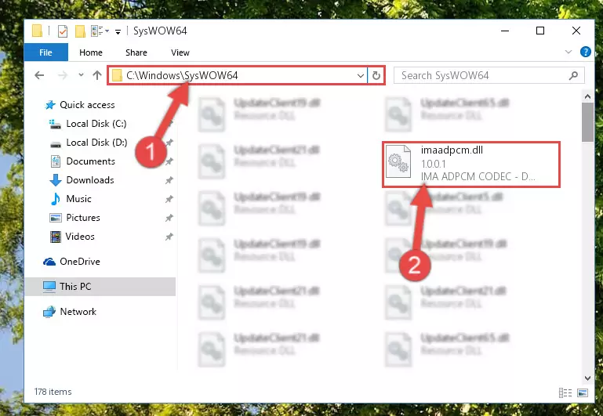Image resolution: width=603 pixels, height=416 pixels.
Task: Click the Network icon in the sidebar
Action: 49,312
